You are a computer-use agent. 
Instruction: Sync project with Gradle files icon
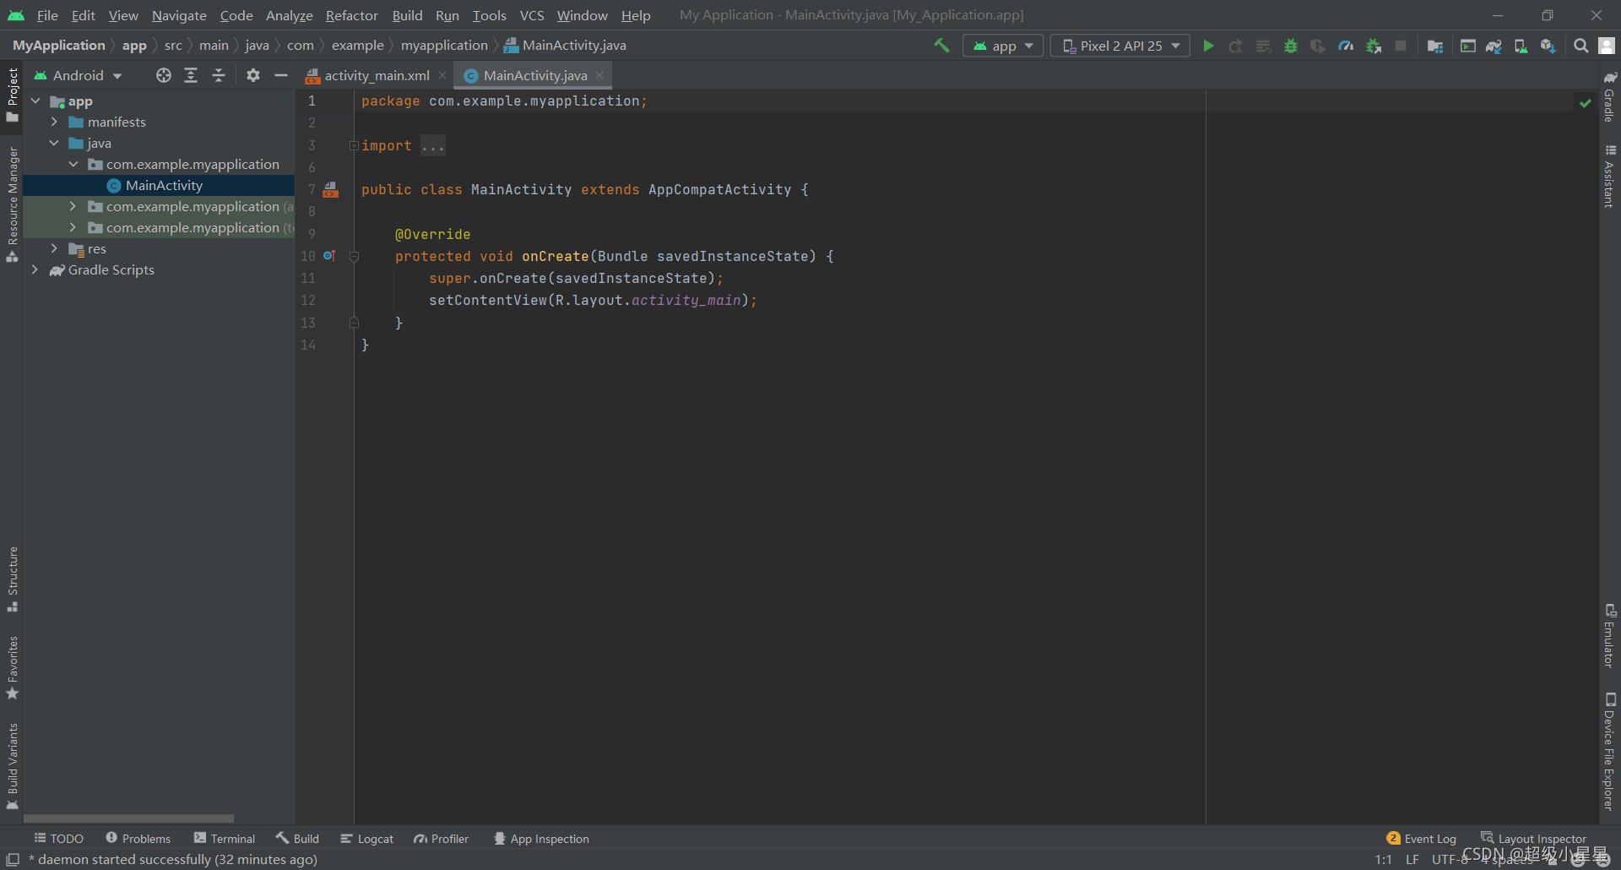[1494, 46]
